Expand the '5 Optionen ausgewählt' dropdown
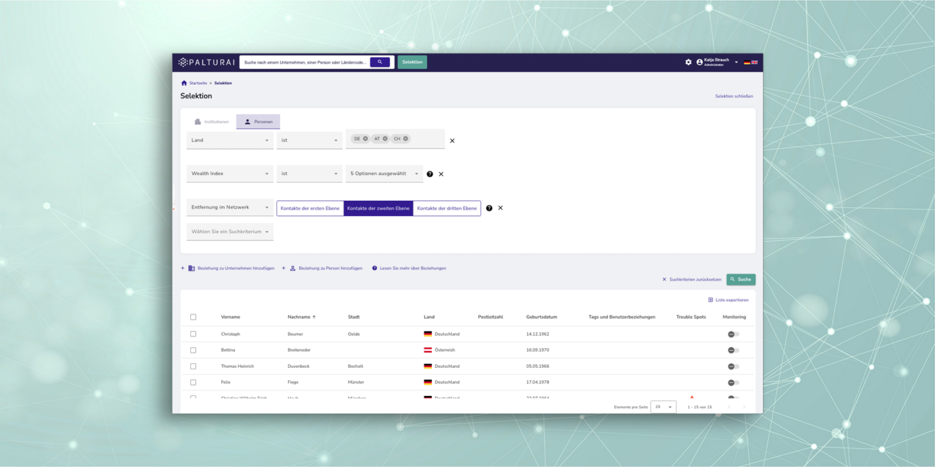The image size is (935, 467). 383,174
